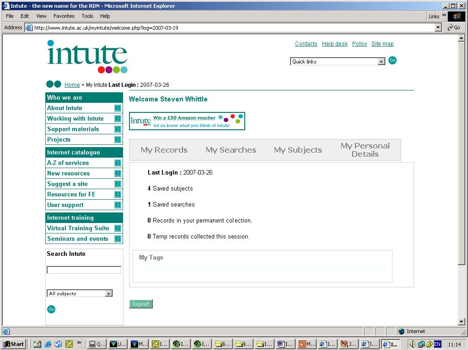Open the Tools menu
This screenshot has height=350, width=468.
[x=87, y=16]
